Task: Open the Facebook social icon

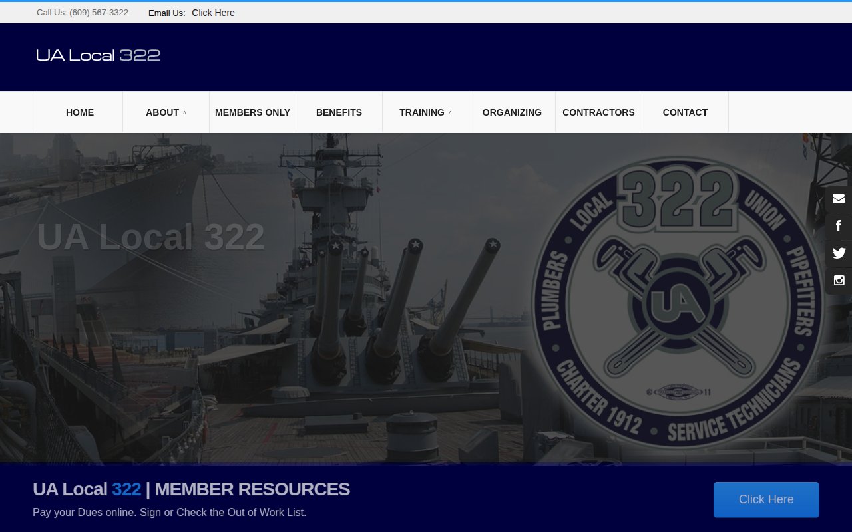Action: point(839,226)
